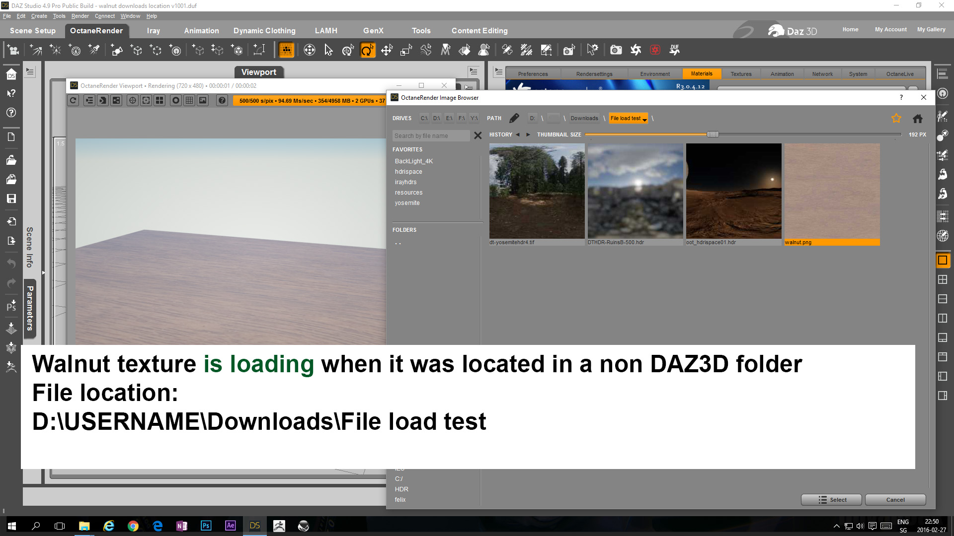This screenshot has height=536, width=954.
Task: Go back in browser history arrow
Action: pyautogui.click(x=517, y=135)
